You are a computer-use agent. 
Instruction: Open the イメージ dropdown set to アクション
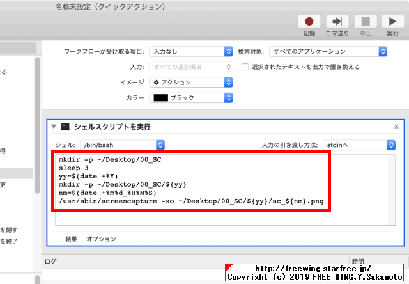click(191, 83)
